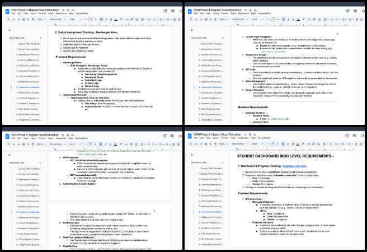Insert link via toolbar in Backend Requirements window
Screen dimensions: 367x252
pos(309,19)
